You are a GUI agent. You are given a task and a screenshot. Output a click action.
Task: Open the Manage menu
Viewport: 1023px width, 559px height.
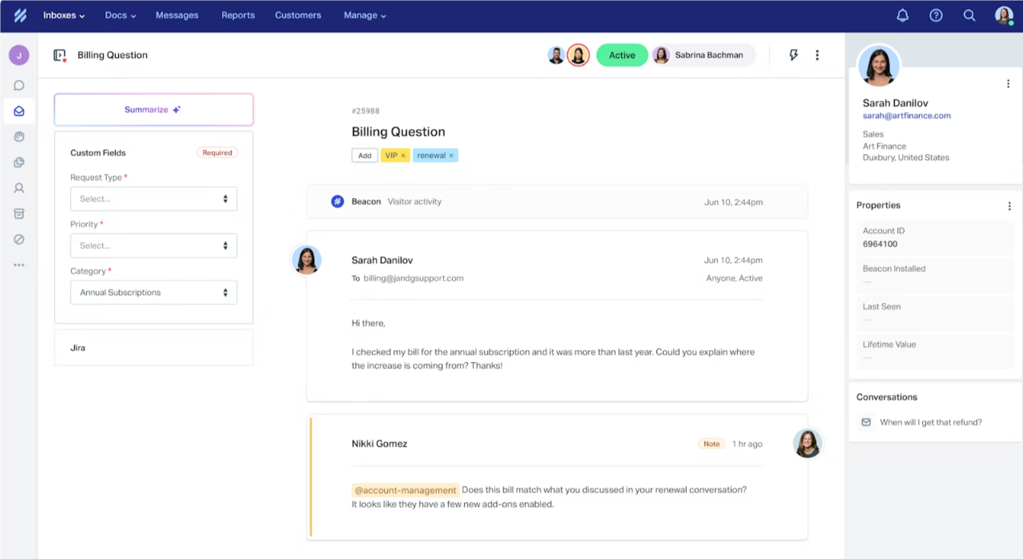click(x=364, y=15)
